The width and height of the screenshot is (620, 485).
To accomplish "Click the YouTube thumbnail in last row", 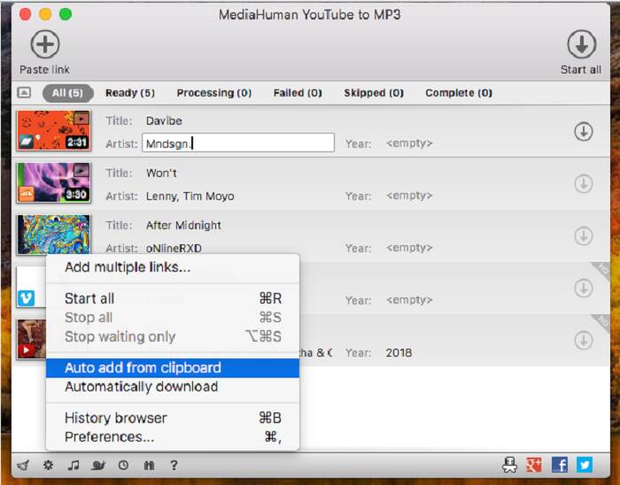I will pos(31,339).
